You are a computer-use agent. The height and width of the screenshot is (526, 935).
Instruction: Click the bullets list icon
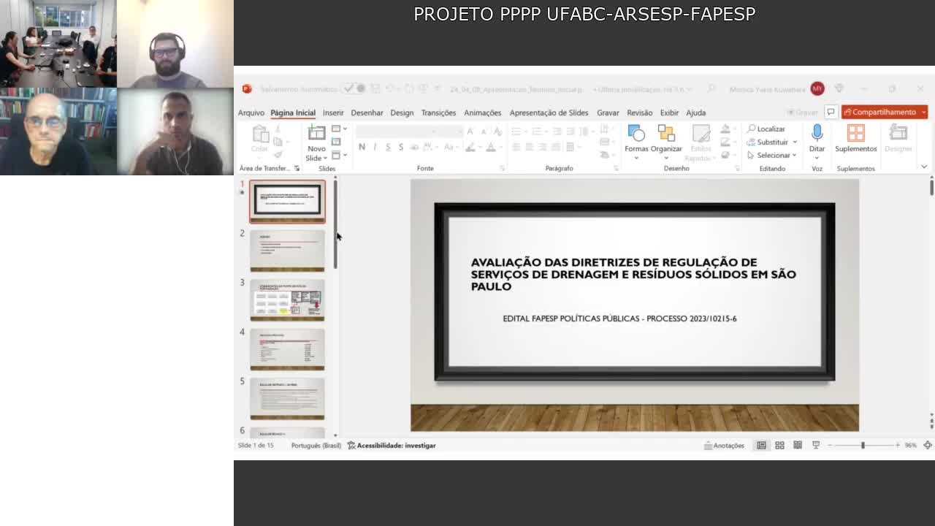coord(518,131)
